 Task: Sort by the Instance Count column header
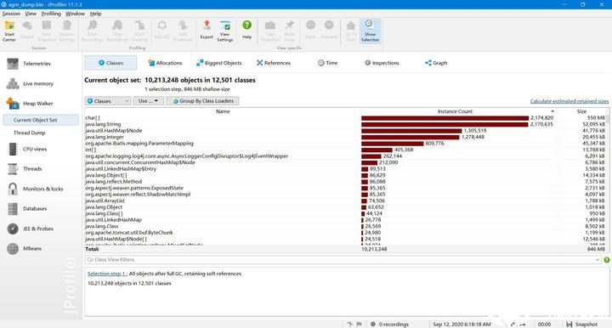(455, 111)
